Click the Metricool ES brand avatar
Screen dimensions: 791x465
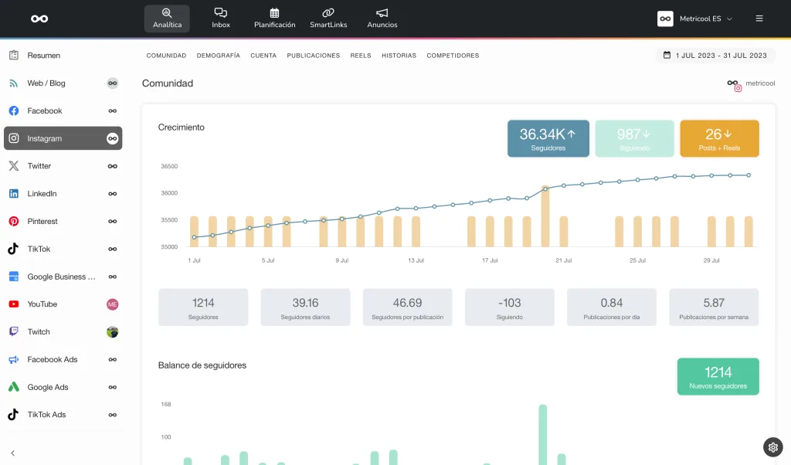(665, 19)
